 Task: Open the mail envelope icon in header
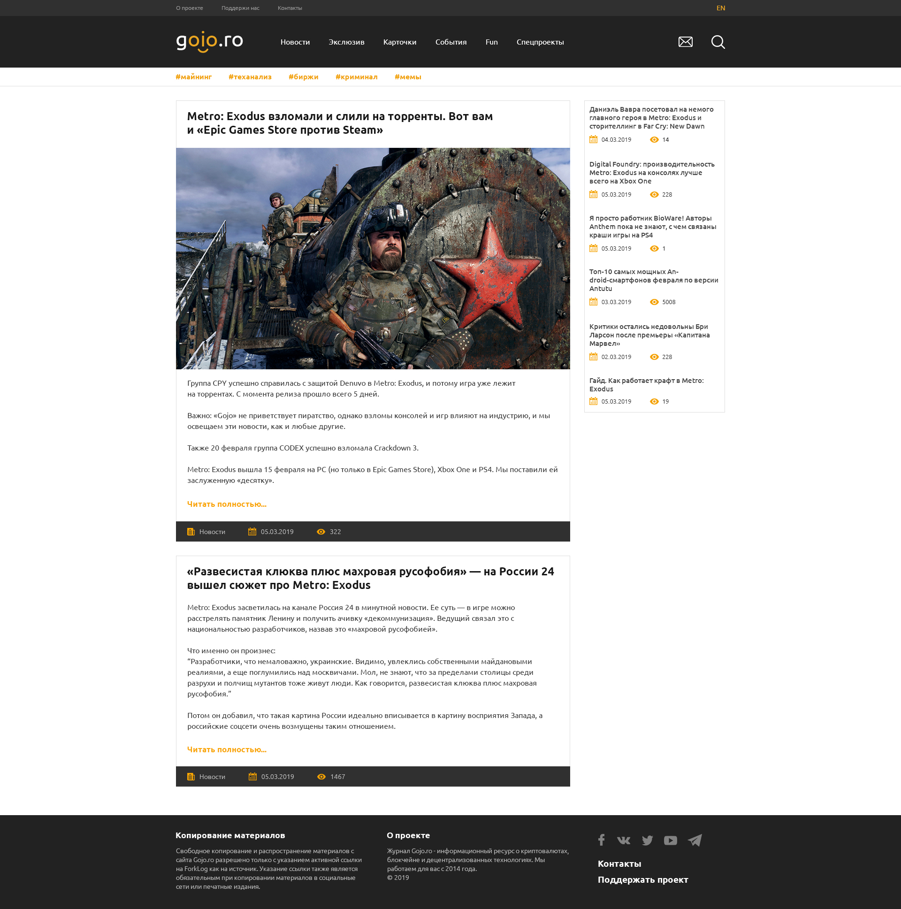click(685, 42)
